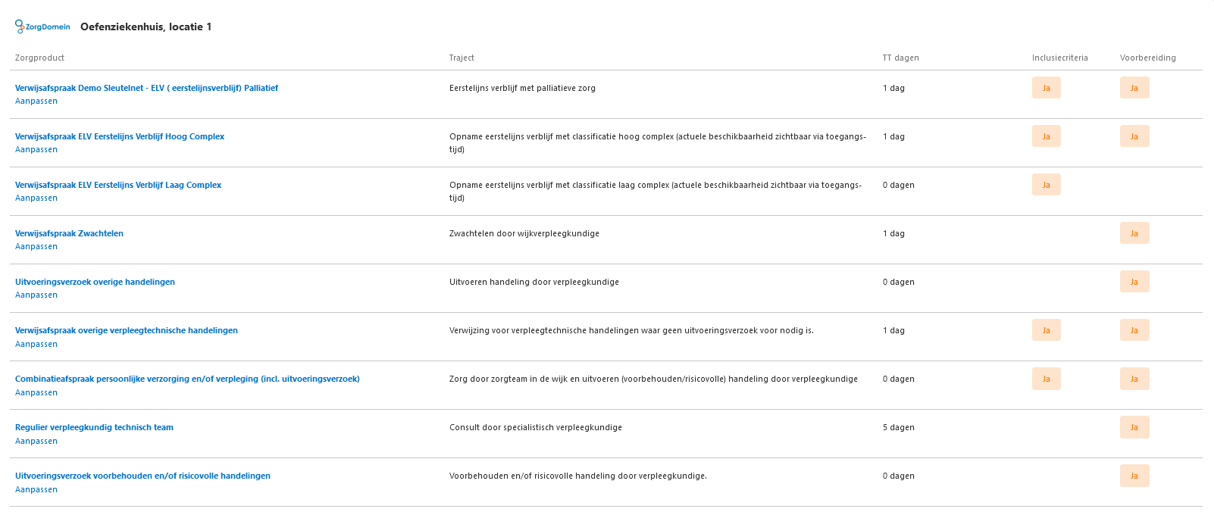The width and height of the screenshot is (1214, 512).
Task: Click Voorbereiding Ja badge for Hoog Complex row
Action: [1134, 136]
